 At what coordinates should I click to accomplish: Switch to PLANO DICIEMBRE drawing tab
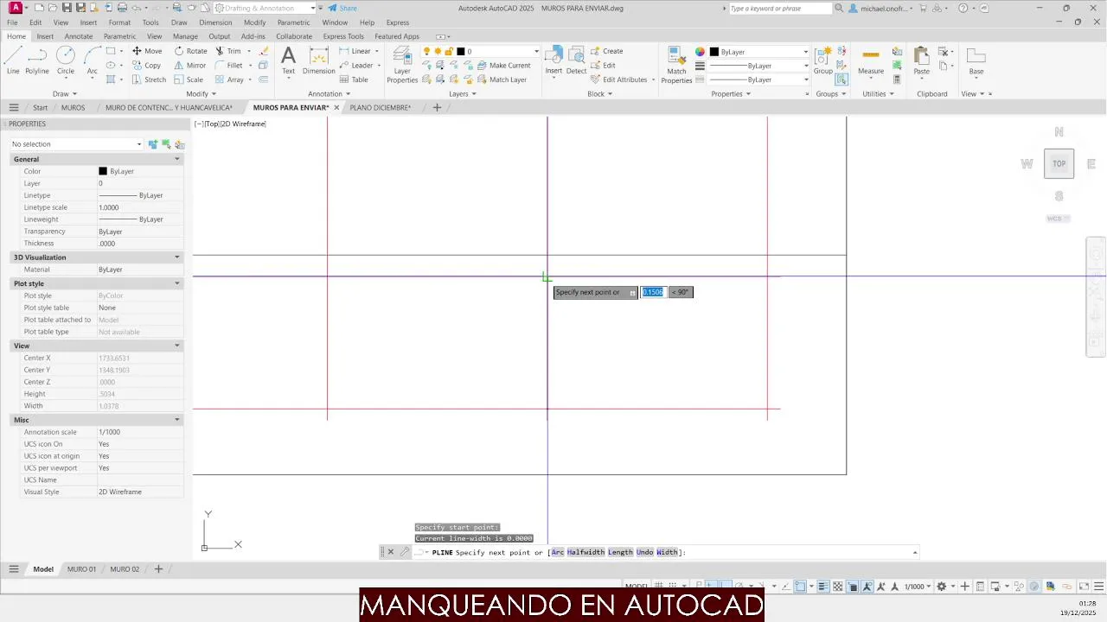click(x=380, y=108)
